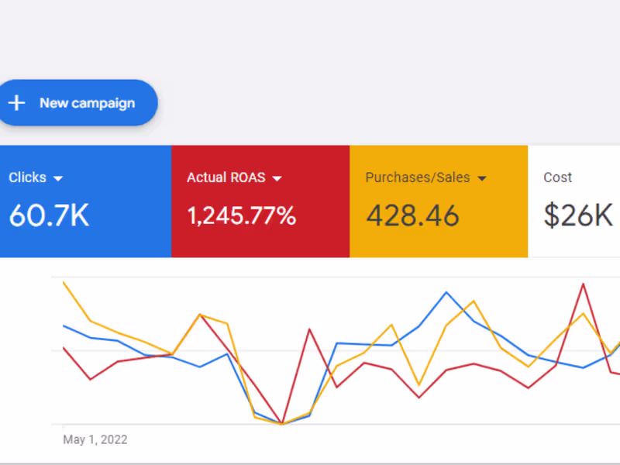Open the Actual ROAS metric dropdown
620x465 pixels.
coord(277,177)
